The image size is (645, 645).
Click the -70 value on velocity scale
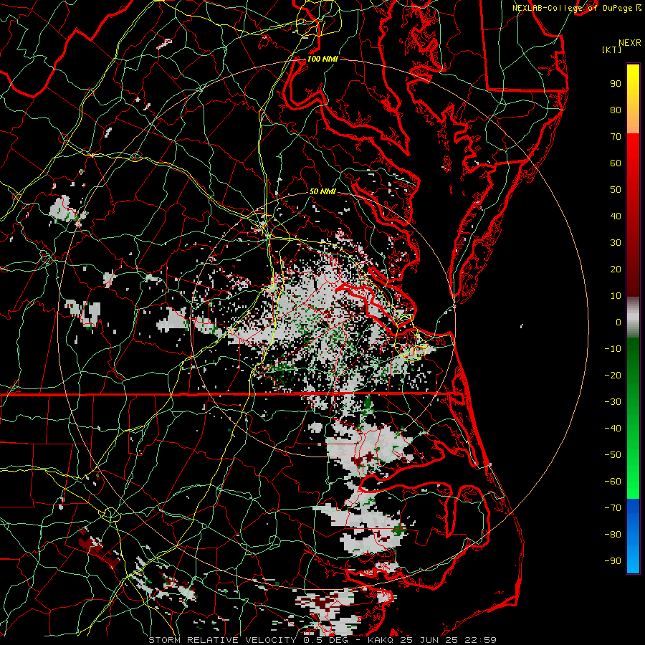coord(613,508)
